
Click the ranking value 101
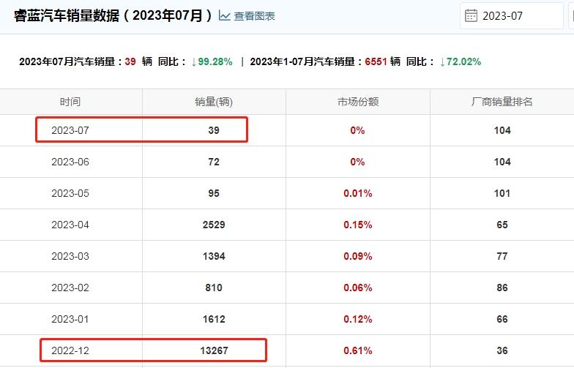tap(502, 193)
